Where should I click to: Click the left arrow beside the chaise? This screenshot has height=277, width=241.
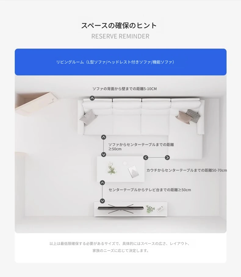pos(146,158)
